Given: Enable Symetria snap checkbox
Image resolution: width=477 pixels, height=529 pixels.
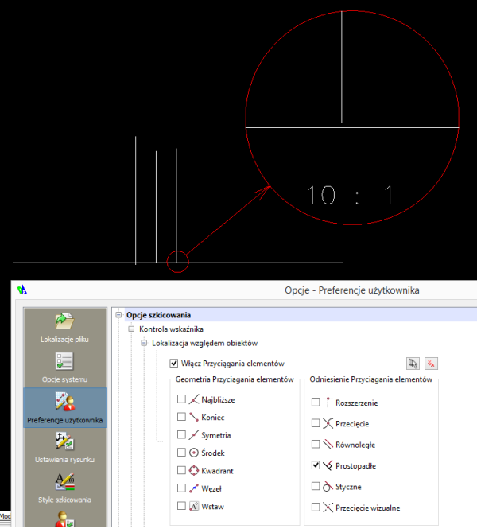Looking at the screenshot, I should 181,434.
